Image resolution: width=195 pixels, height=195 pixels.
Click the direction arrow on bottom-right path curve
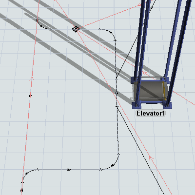click(113, 165)
